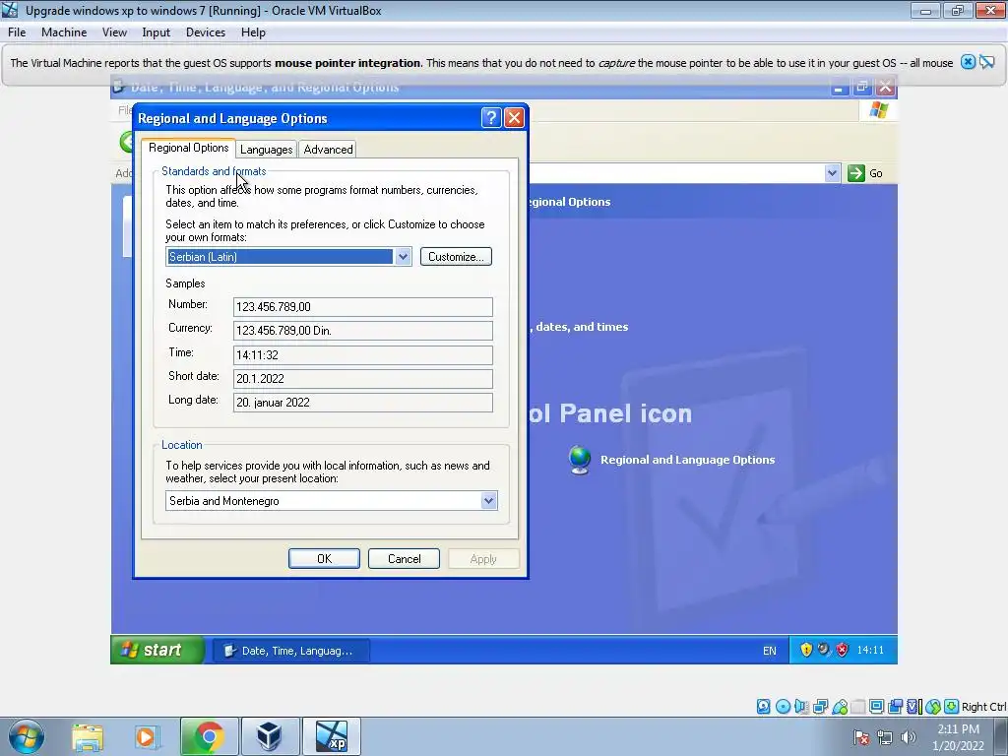Screen dimensions: 1008x756
Task: Open the Devices menu
Action: pos(206,32)
